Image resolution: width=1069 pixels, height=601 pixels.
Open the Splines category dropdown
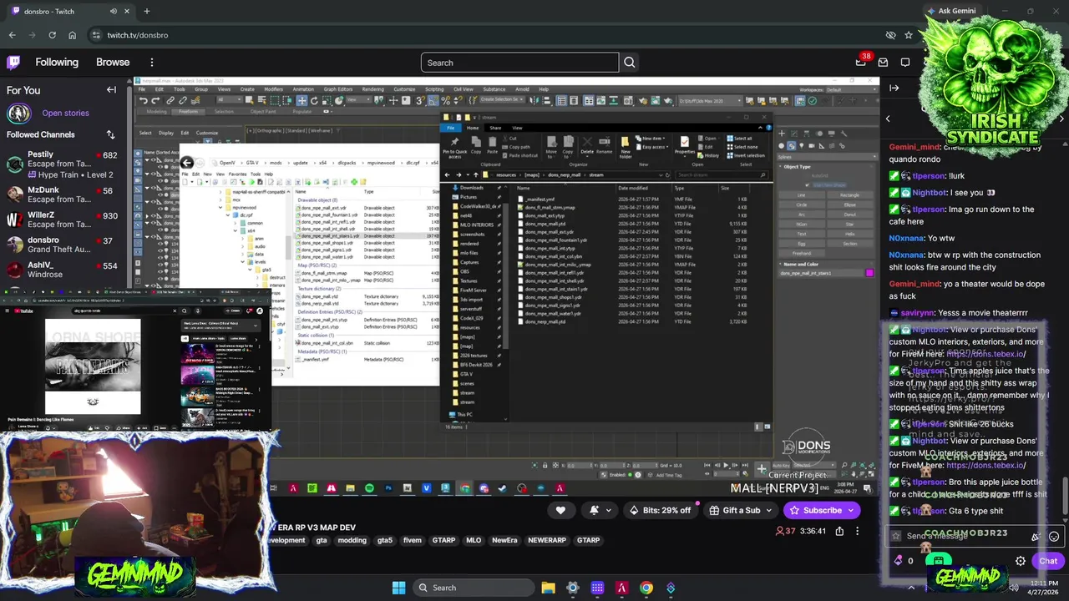827,157
